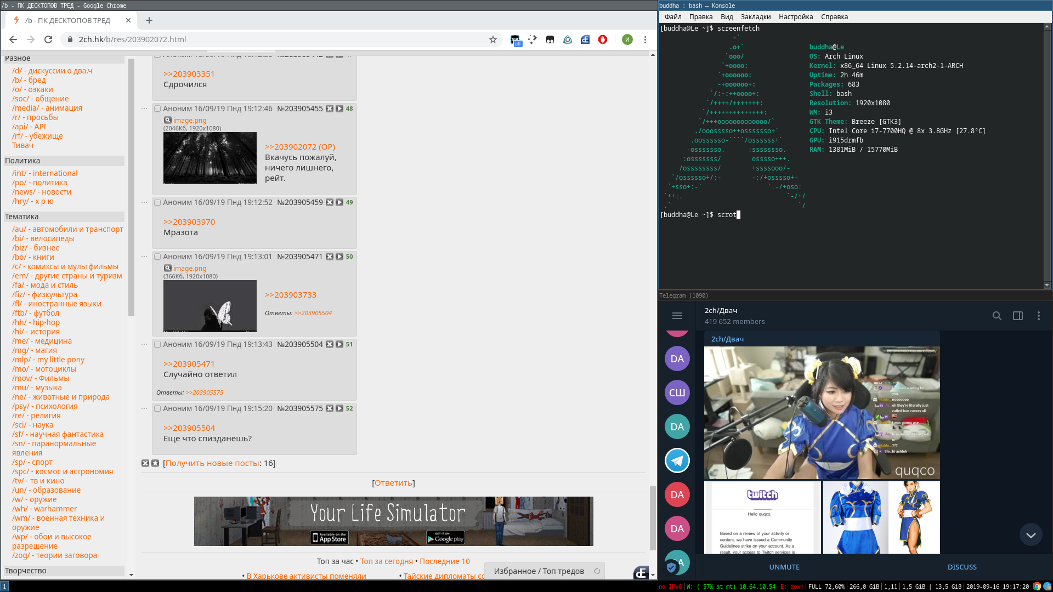1053x592 pixels.
Task: Open the butterfly image thumbnail
Action: (210, 306)
